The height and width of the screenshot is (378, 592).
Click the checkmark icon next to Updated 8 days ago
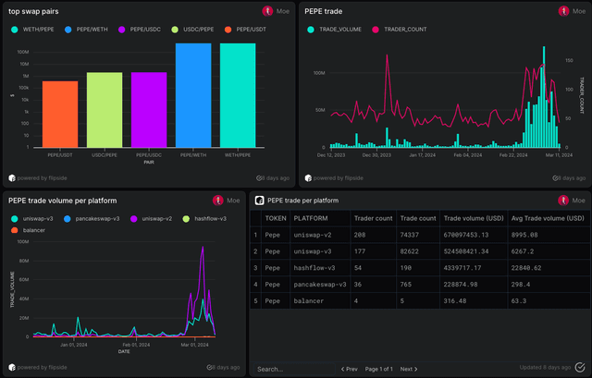[x=580, y=368]
